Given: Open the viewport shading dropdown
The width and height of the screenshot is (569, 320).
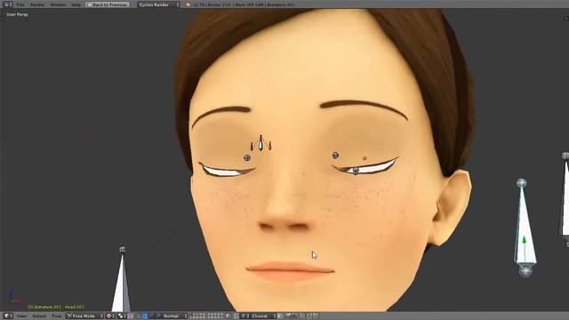Looking at the screenshot, I should click(110, 316).
